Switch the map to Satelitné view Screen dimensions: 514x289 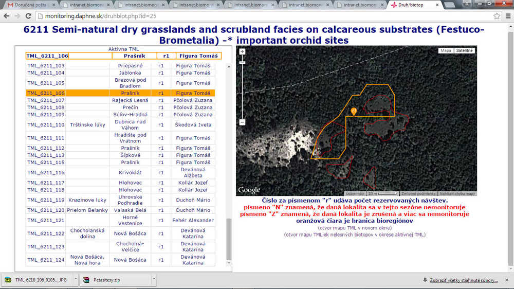point(464,50)
